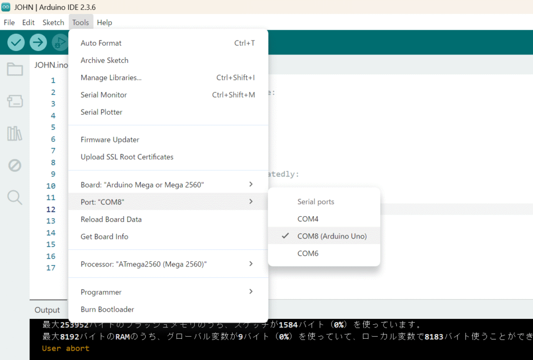Open Firmware Updater
Screen dimensions: 533x360
click(168, 140)
